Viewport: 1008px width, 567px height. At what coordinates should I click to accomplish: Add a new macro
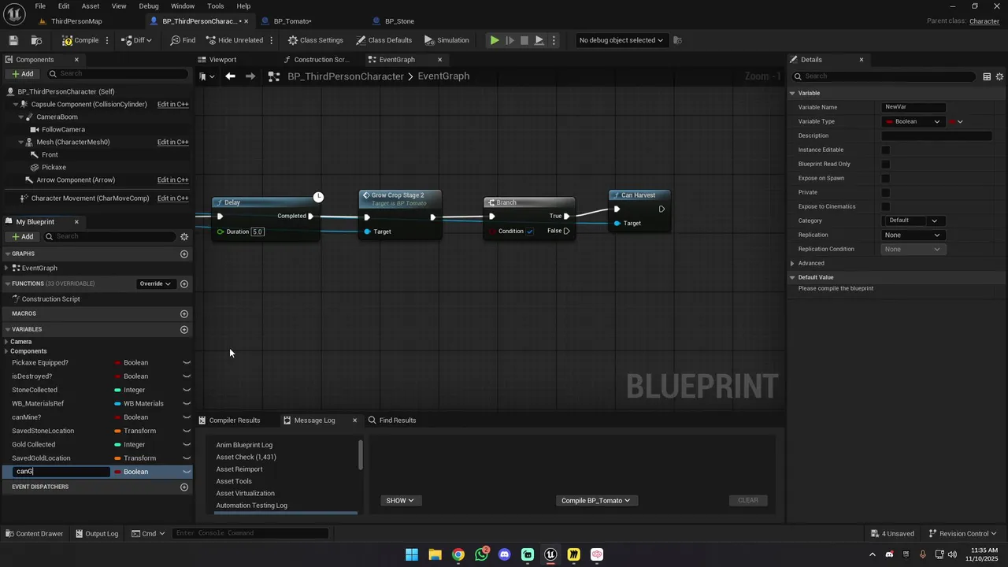(x=184, y=313)
